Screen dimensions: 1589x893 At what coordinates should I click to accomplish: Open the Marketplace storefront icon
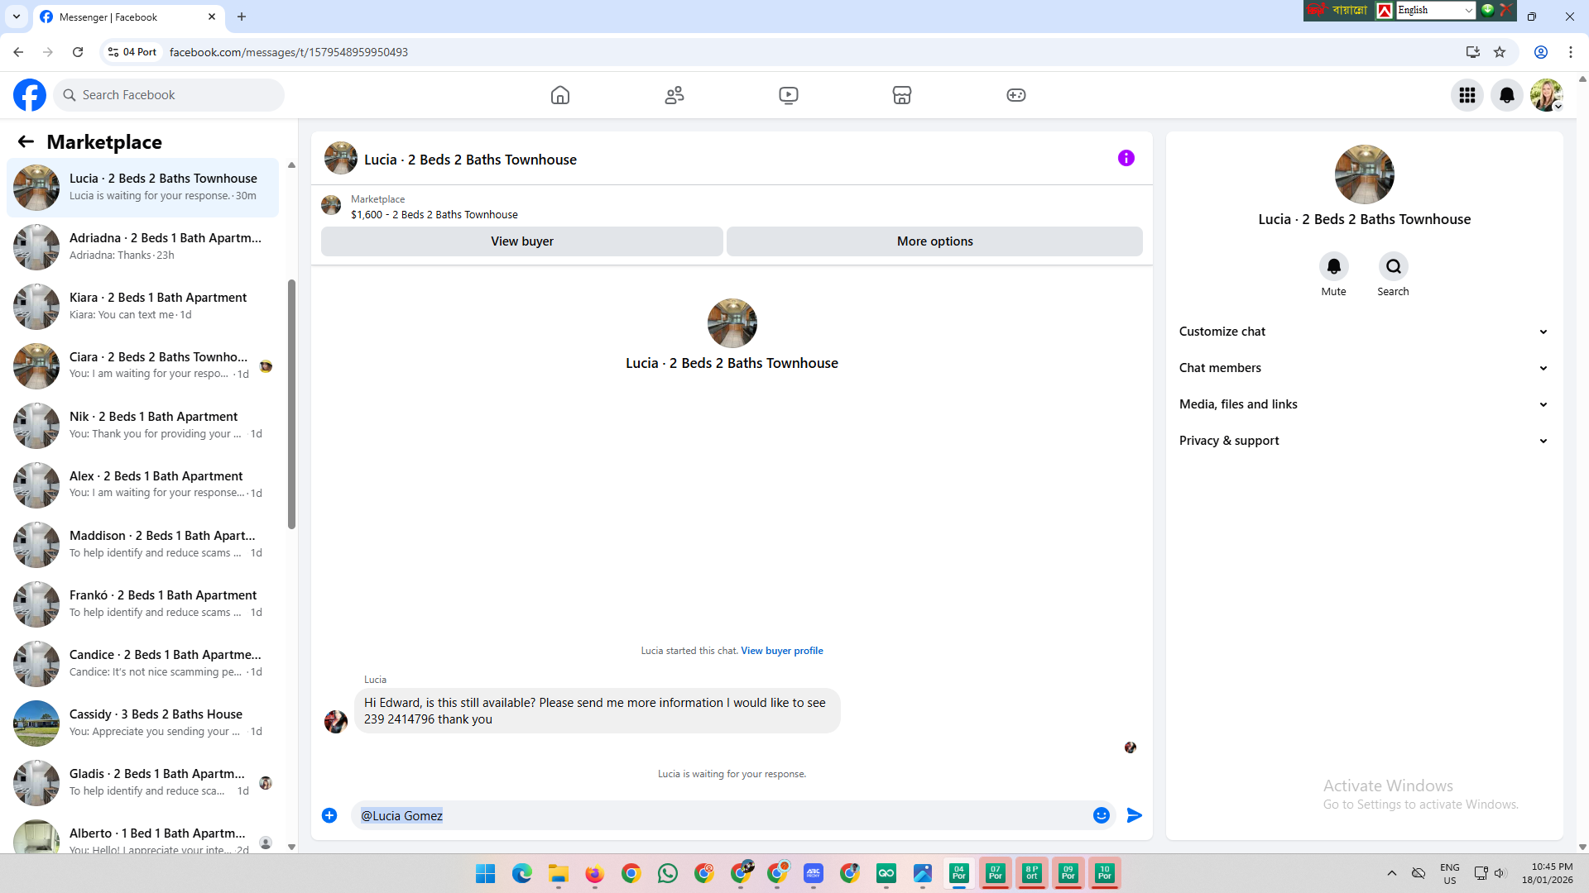(x=902, y=95)
